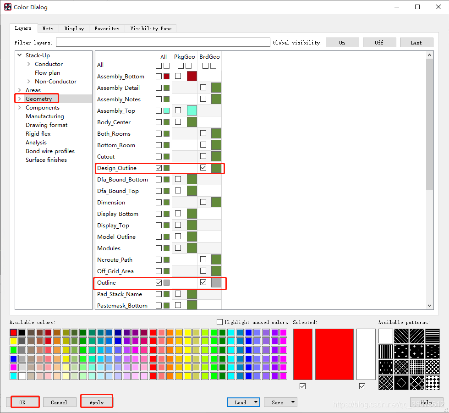Screen dimensions: 449x413
Task: Enable Cutout BrdGeo visibility checkbox
Action: pyautogui.click(x=203, y=156)
